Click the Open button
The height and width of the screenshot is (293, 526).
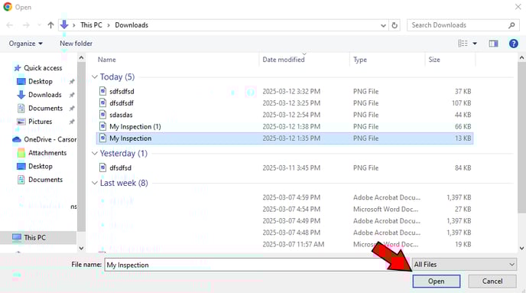tap(436, 282)
